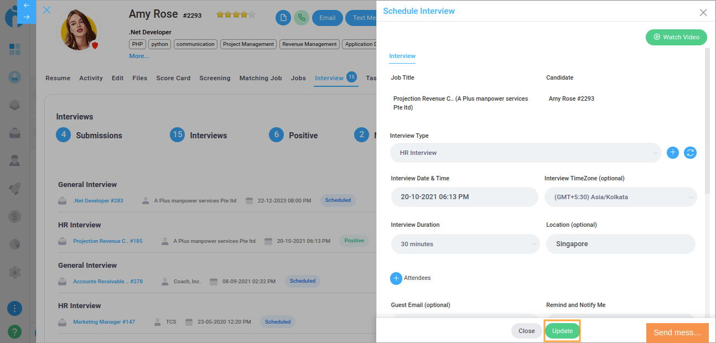Open the blue three-dot more options icon

point(15,309)
